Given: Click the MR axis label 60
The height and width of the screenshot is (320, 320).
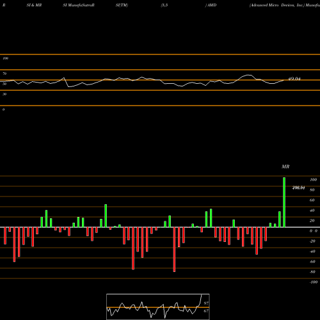Looking at the screenshot, I should (312, 200).
